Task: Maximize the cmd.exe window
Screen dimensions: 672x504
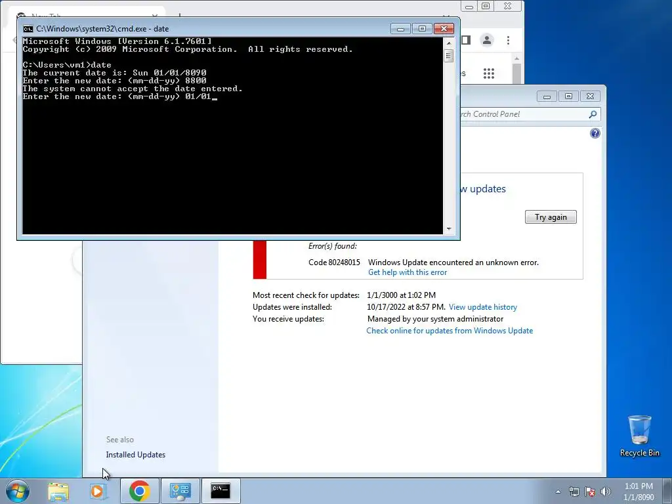Action: coord(422,29)
